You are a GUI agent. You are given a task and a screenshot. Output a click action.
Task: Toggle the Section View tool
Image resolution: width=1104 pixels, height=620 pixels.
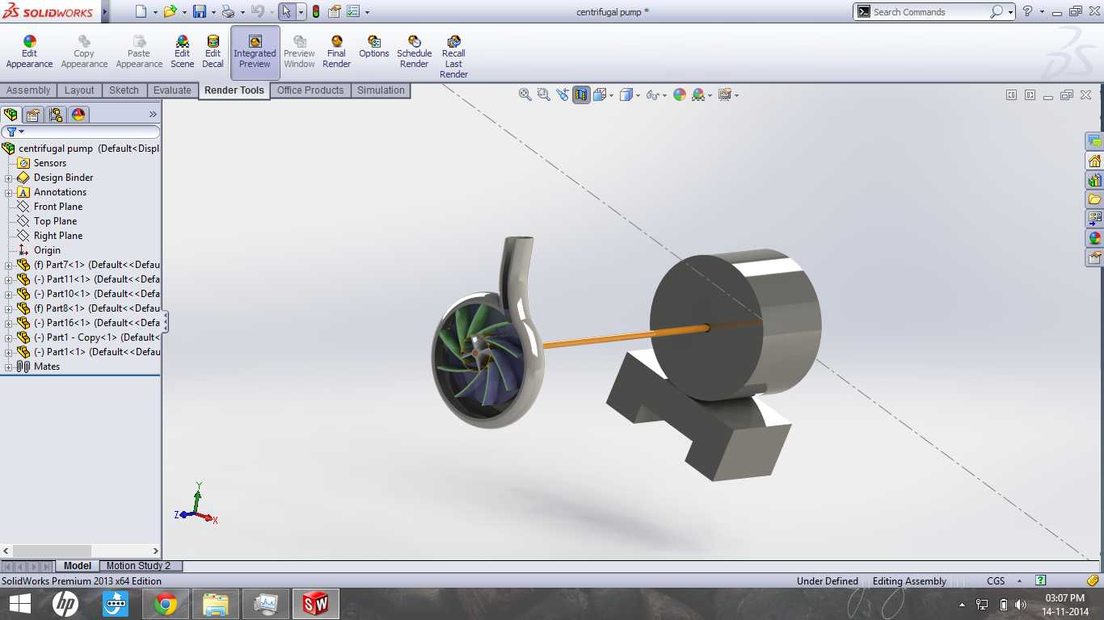coord(581,94)
